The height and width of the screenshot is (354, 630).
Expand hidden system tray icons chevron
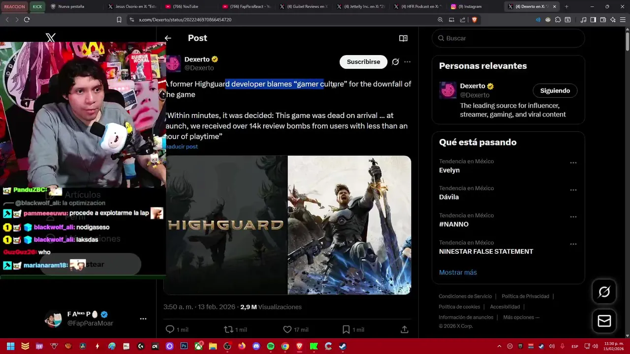[499, 346]
